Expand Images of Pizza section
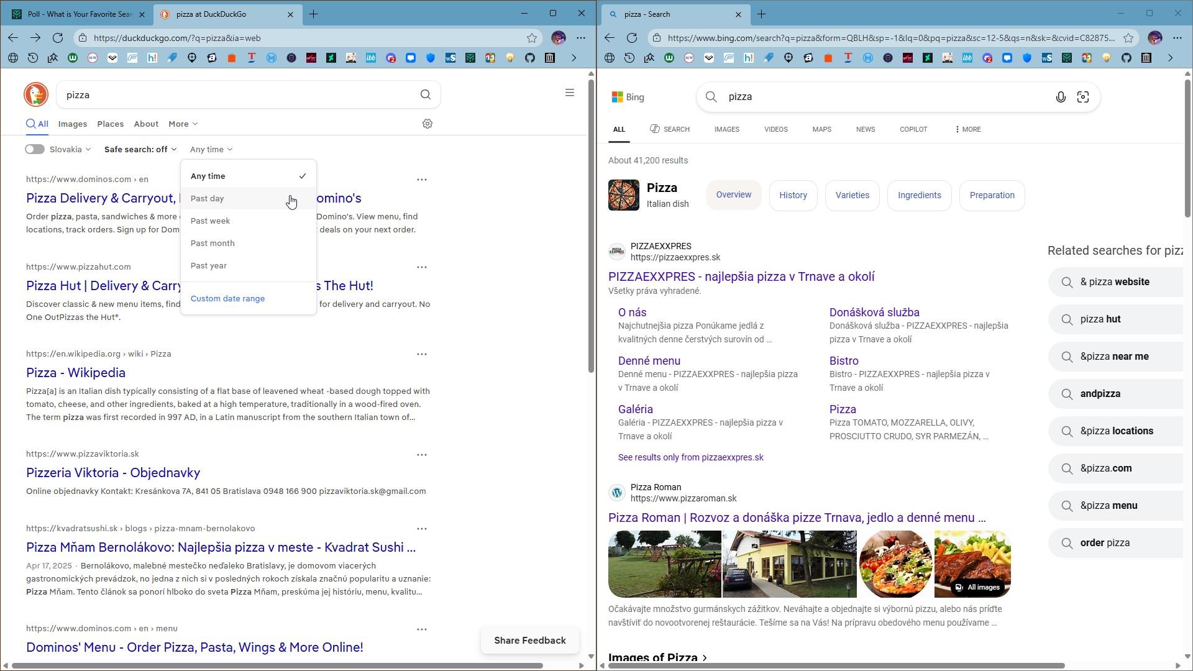1193x671 pixels. pos(658,657)
